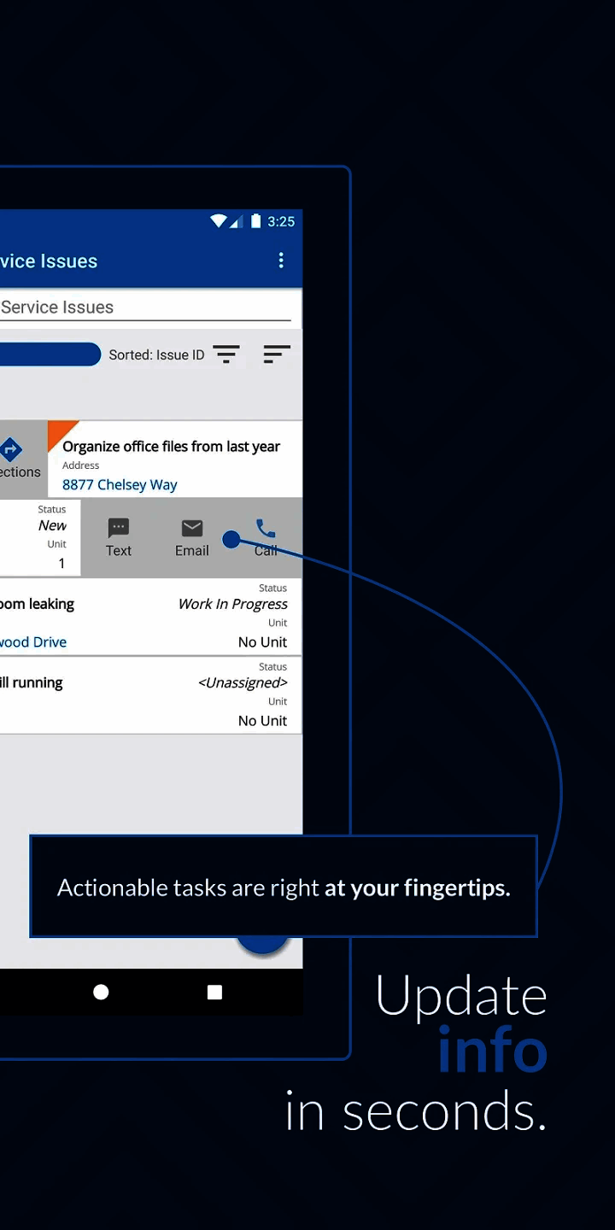Open the wood Drive address link
615x1230 pixels.
coord(33,641)
